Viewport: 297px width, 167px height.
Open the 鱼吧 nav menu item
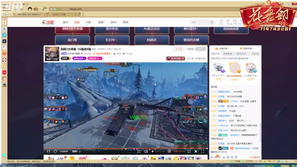(x=126, y=22)
